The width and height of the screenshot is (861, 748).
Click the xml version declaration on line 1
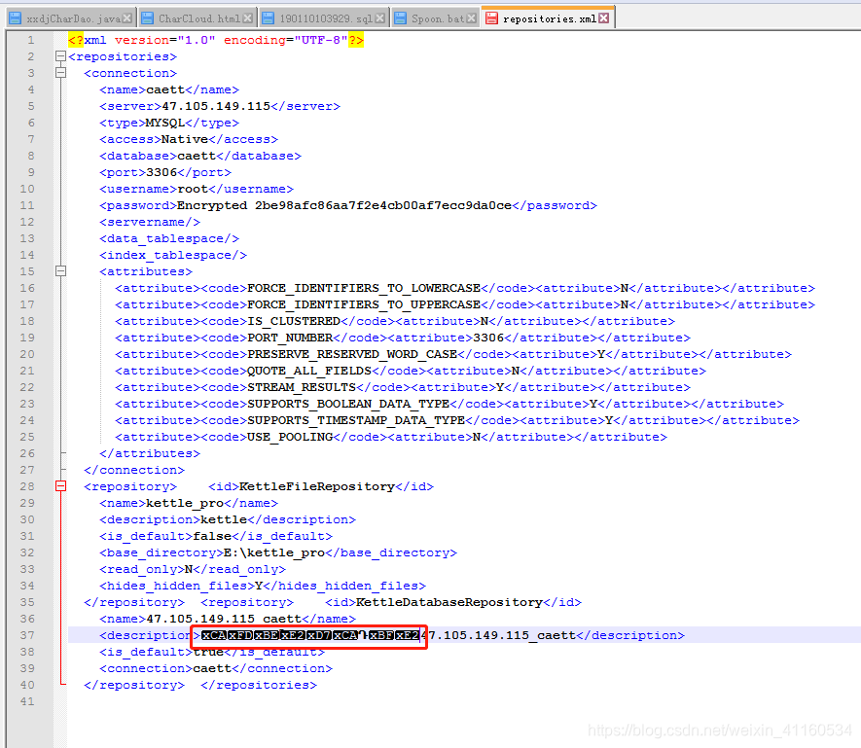[216, 40]
